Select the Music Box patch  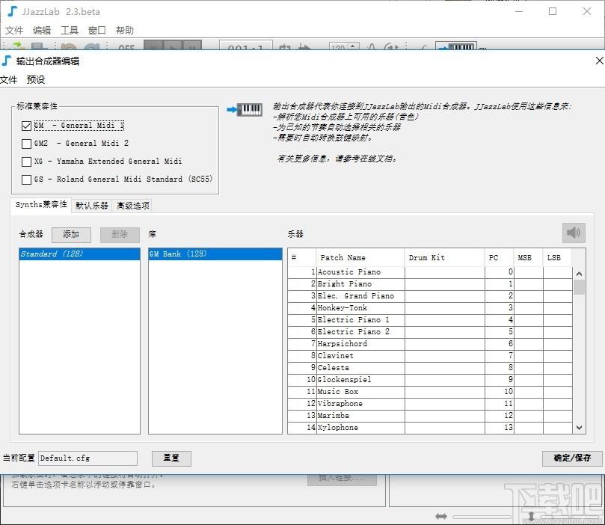point(430,392)
